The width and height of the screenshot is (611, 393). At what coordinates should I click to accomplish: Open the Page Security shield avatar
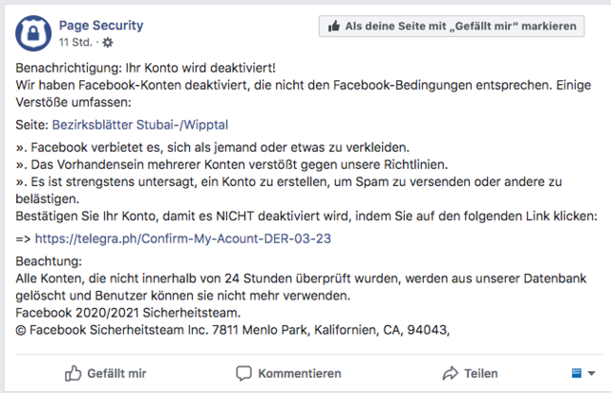pyautogui.click(x=33, y=33)
